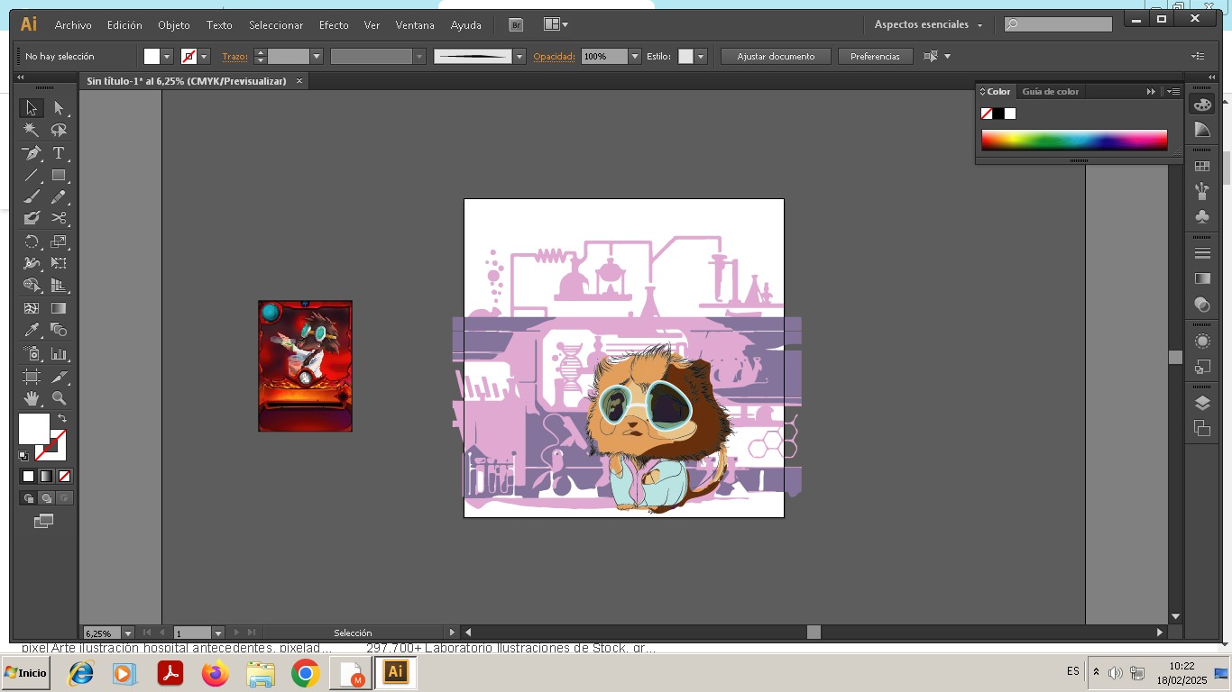Pick the Pencil tool
Screen dimensions: 1232x692
pyautogui.click(x=59, y=196)
